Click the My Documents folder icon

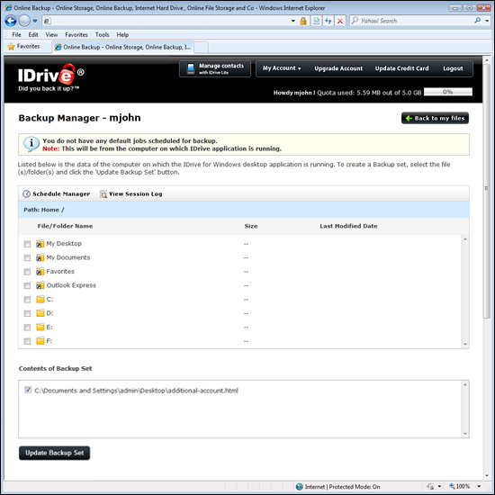point(40,257)
